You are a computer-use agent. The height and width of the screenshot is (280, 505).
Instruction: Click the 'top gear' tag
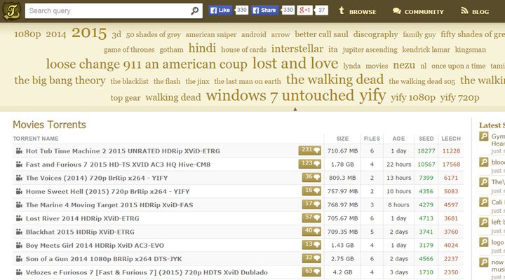pyautogui.click(x=126, y=98)
